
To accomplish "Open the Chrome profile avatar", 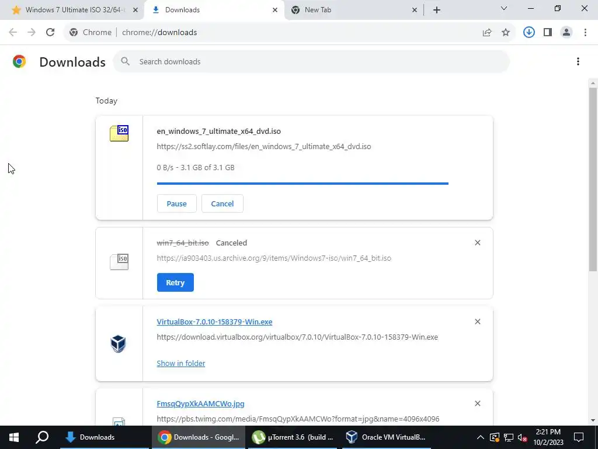I will pos(566,32).
